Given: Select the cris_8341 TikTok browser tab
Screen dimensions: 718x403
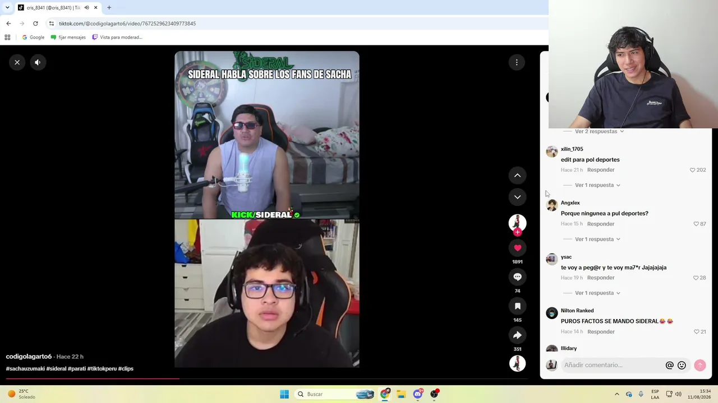Looking at the screenshot, I should pyautogui.click(x=58, y=8).
